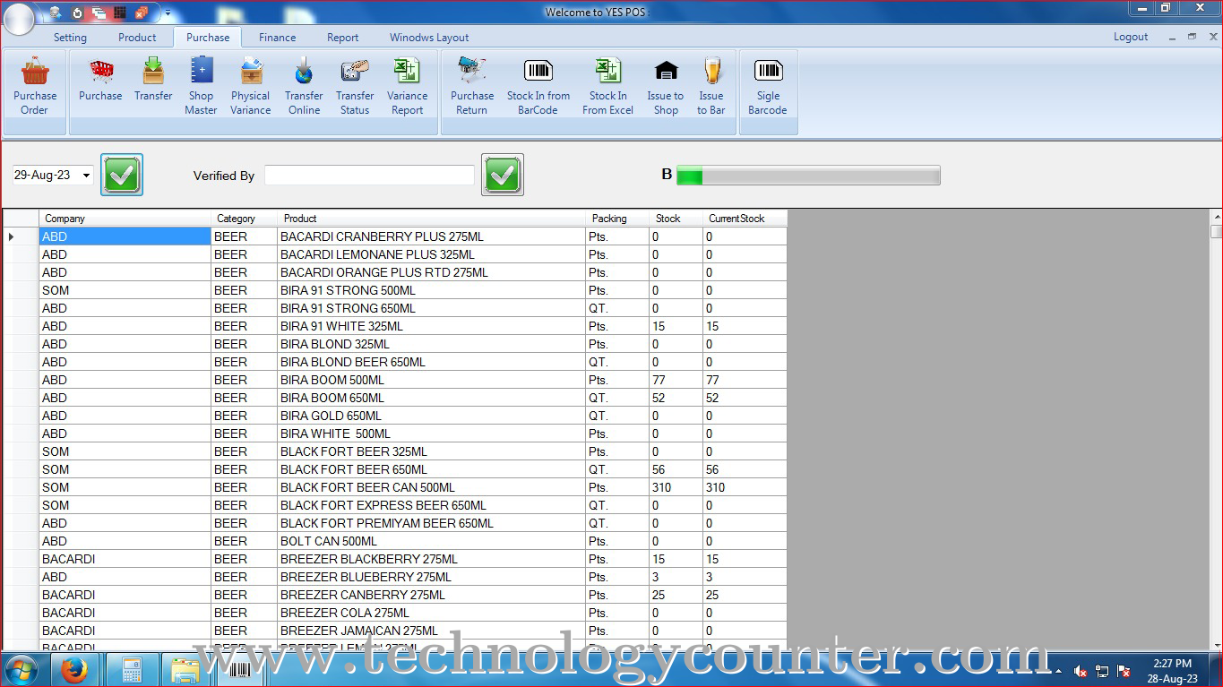This screenshot has height=687, width=1223.
Task: Switch to the Finance tab
Action: pos(277,38)
